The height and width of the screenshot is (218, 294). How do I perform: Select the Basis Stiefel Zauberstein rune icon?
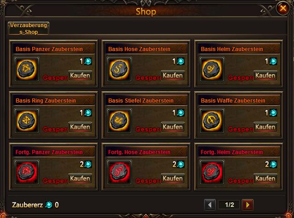[x=119, y=120]
